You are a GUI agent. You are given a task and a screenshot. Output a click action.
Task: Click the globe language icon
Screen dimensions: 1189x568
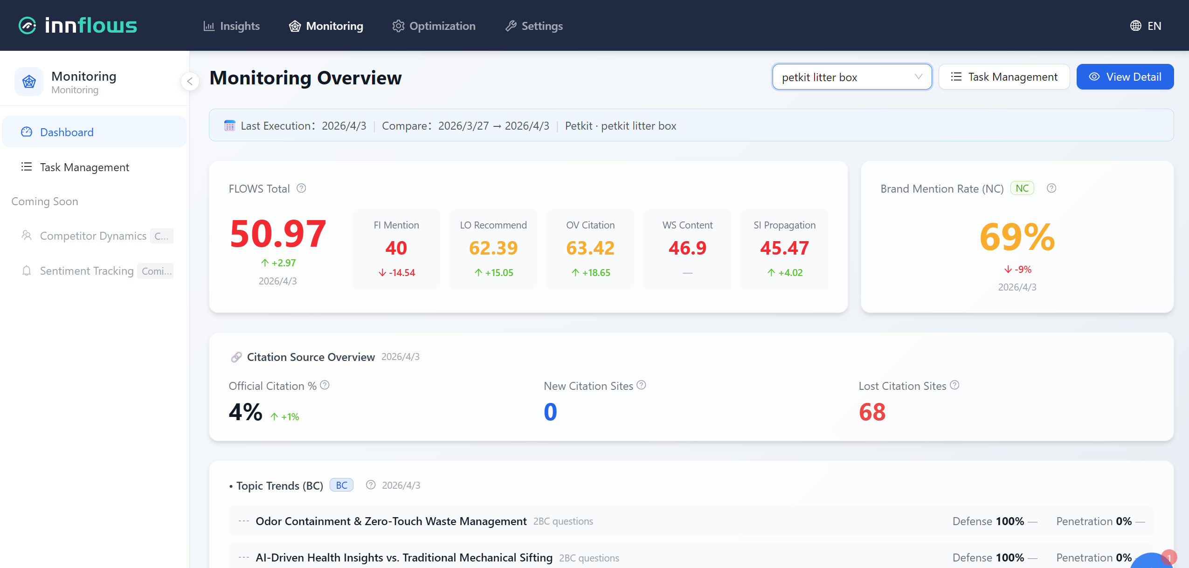pos(1135,26)
